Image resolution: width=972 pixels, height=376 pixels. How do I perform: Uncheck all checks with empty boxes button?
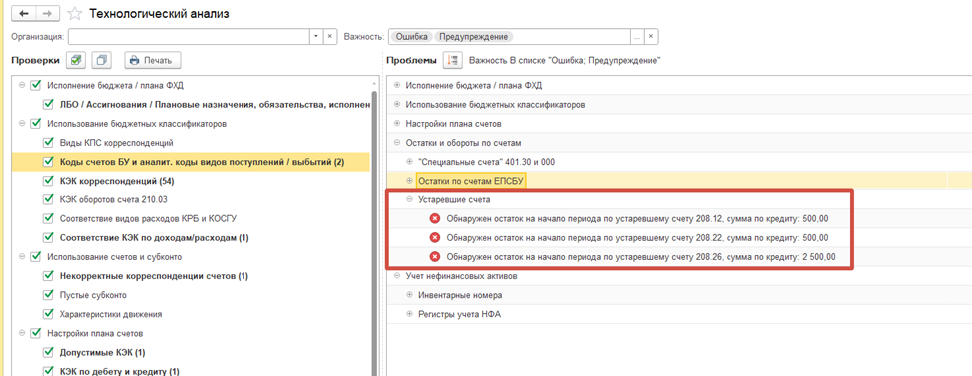(101, 60)
